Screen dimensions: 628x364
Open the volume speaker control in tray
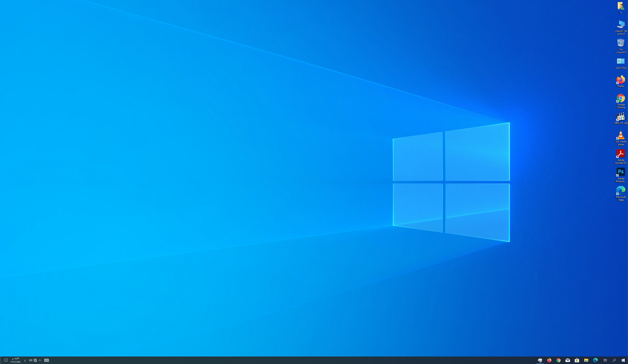(30, 360)
